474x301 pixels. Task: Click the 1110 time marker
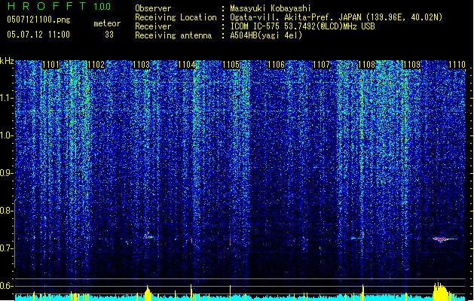[457, 65]
